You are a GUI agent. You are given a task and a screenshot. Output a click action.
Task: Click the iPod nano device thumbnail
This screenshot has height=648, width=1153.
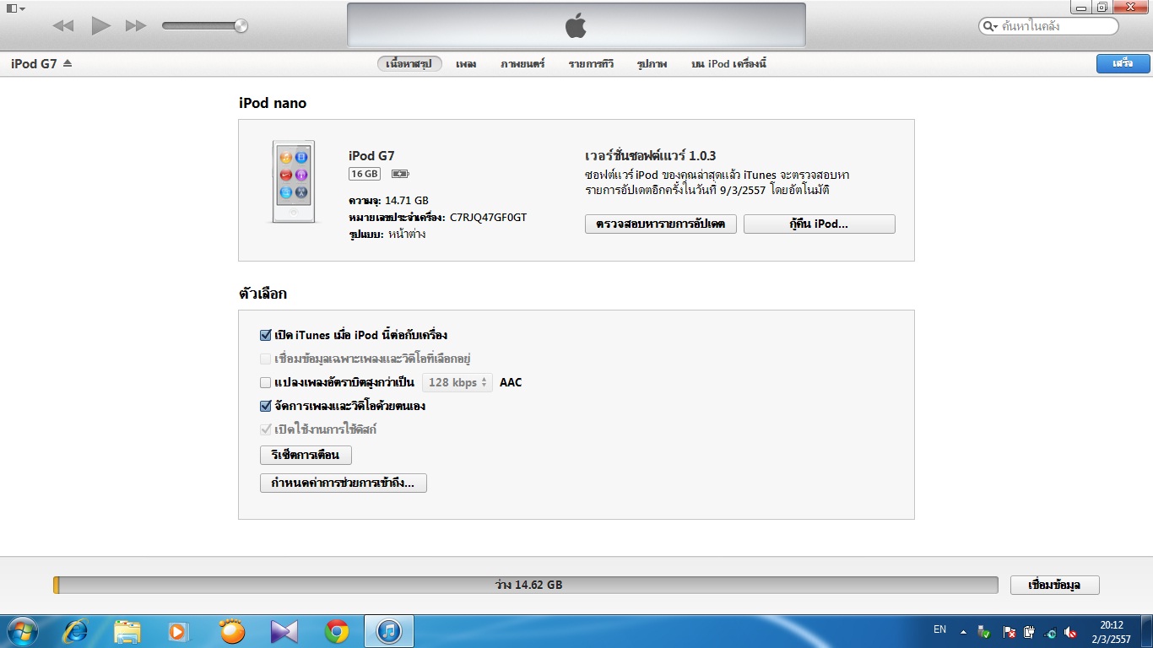293,181
